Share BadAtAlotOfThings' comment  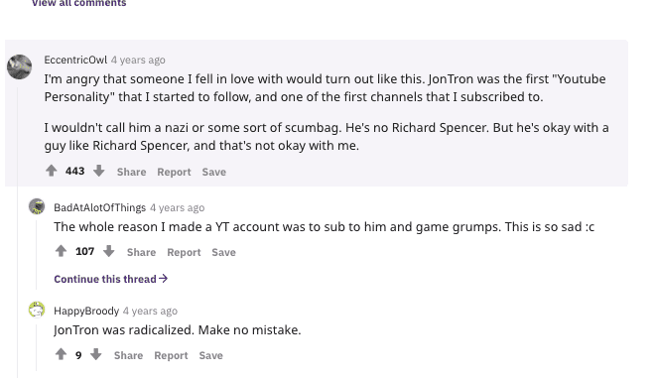[x=141, y=252]
